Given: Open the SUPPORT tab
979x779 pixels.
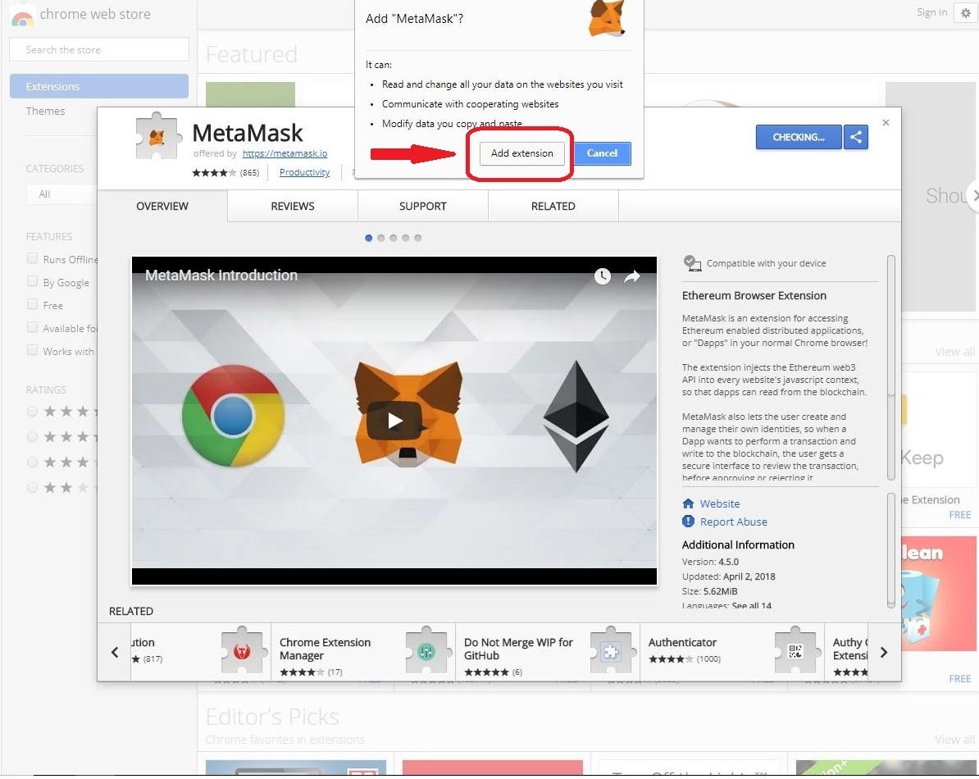Looking at the screenshot, I should coord(423,206).
